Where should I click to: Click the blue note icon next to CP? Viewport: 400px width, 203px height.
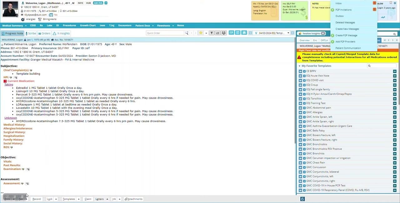[x=238, y=33]
